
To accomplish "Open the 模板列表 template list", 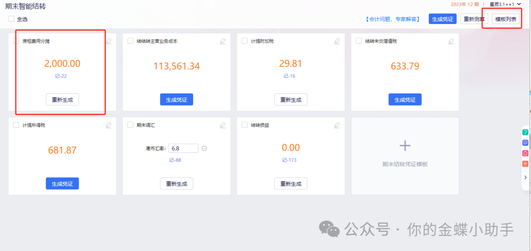I will tap(505, 19).
